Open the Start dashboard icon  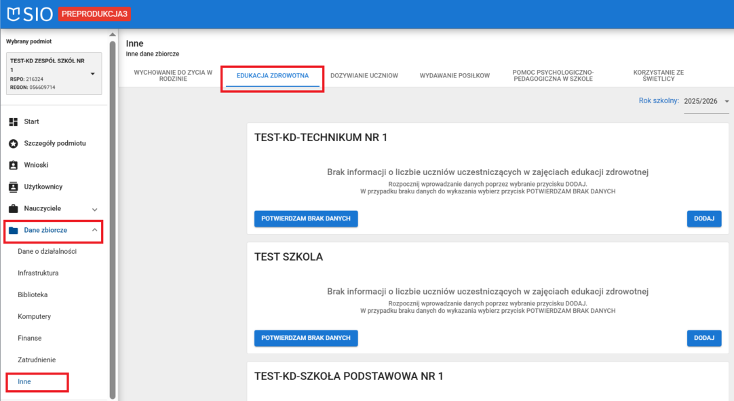coord(12,121)
